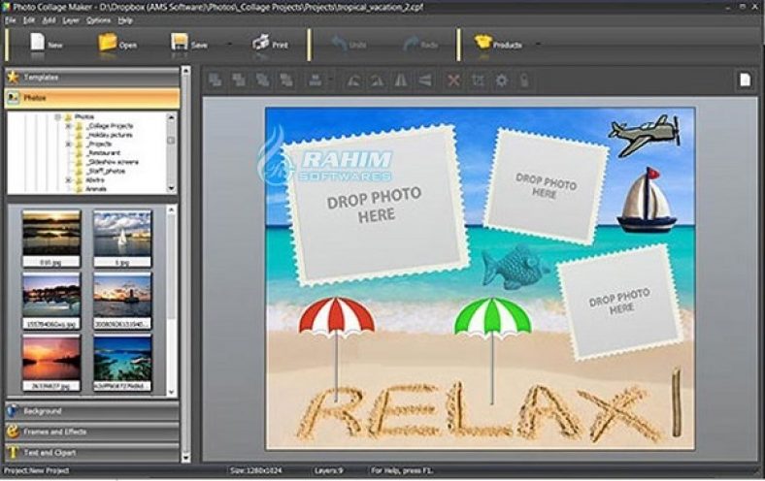Open settings with the gear icon
The height and width of the screenshot is (481, 765).
point(501,80)
